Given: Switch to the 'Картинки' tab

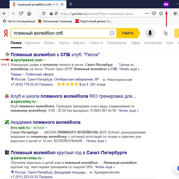Looking at the screenshot, I should point(32,43).
